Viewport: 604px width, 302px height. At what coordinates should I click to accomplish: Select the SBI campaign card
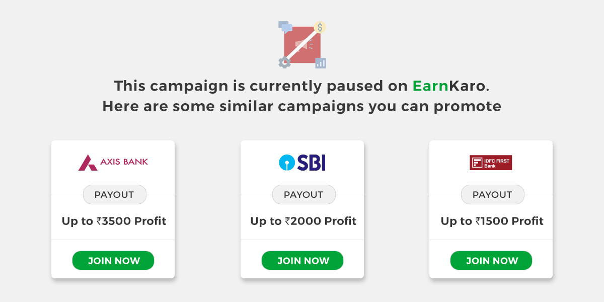[x=302, y=209]
